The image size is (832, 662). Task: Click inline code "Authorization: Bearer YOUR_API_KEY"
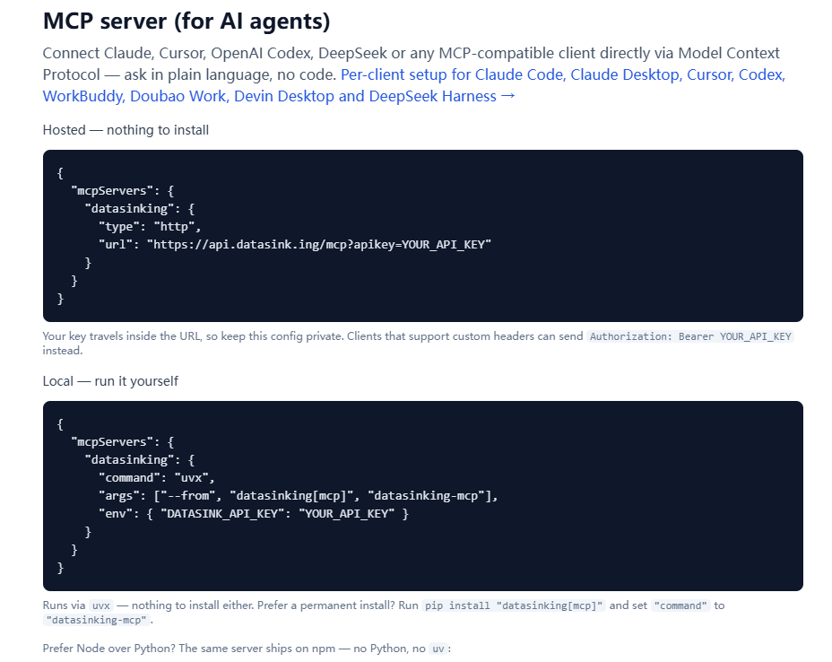click(x=690, y=336)
